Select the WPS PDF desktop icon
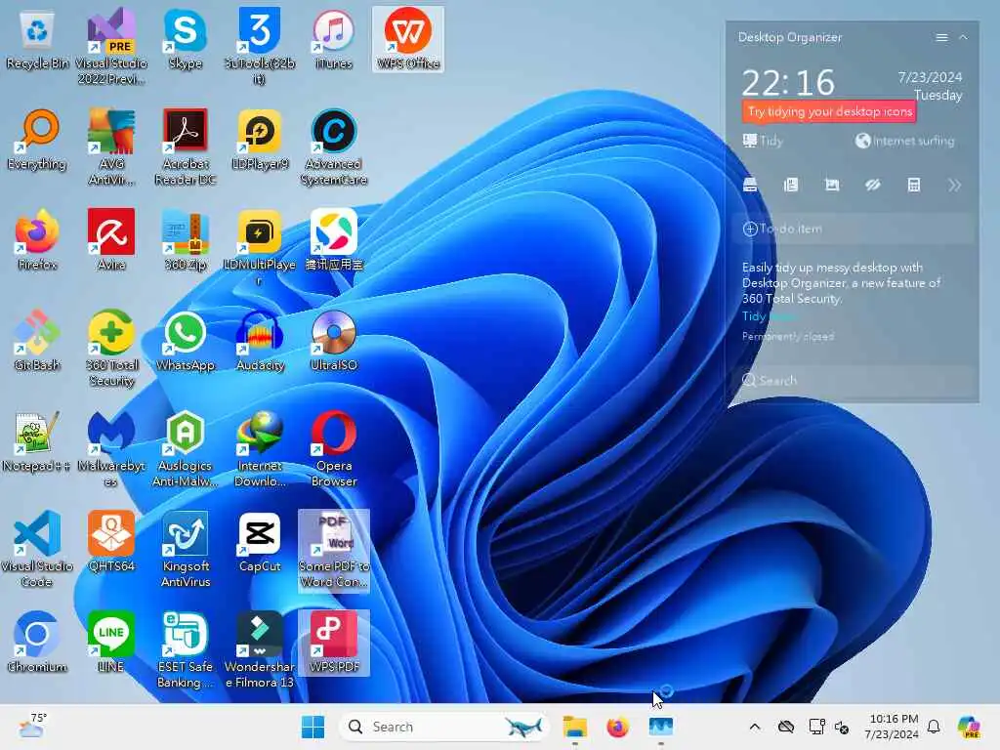 pyautogui.click(x=334, y=643)
